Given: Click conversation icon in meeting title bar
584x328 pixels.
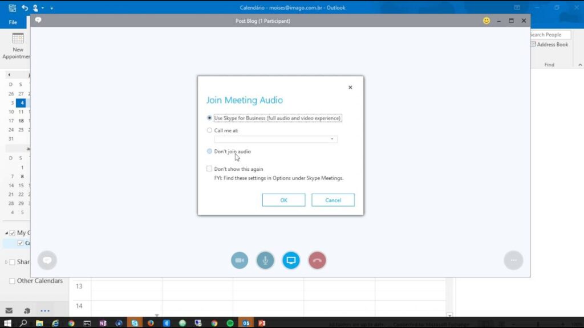Looking at the screenshot, I should click(x=38, y=20).
